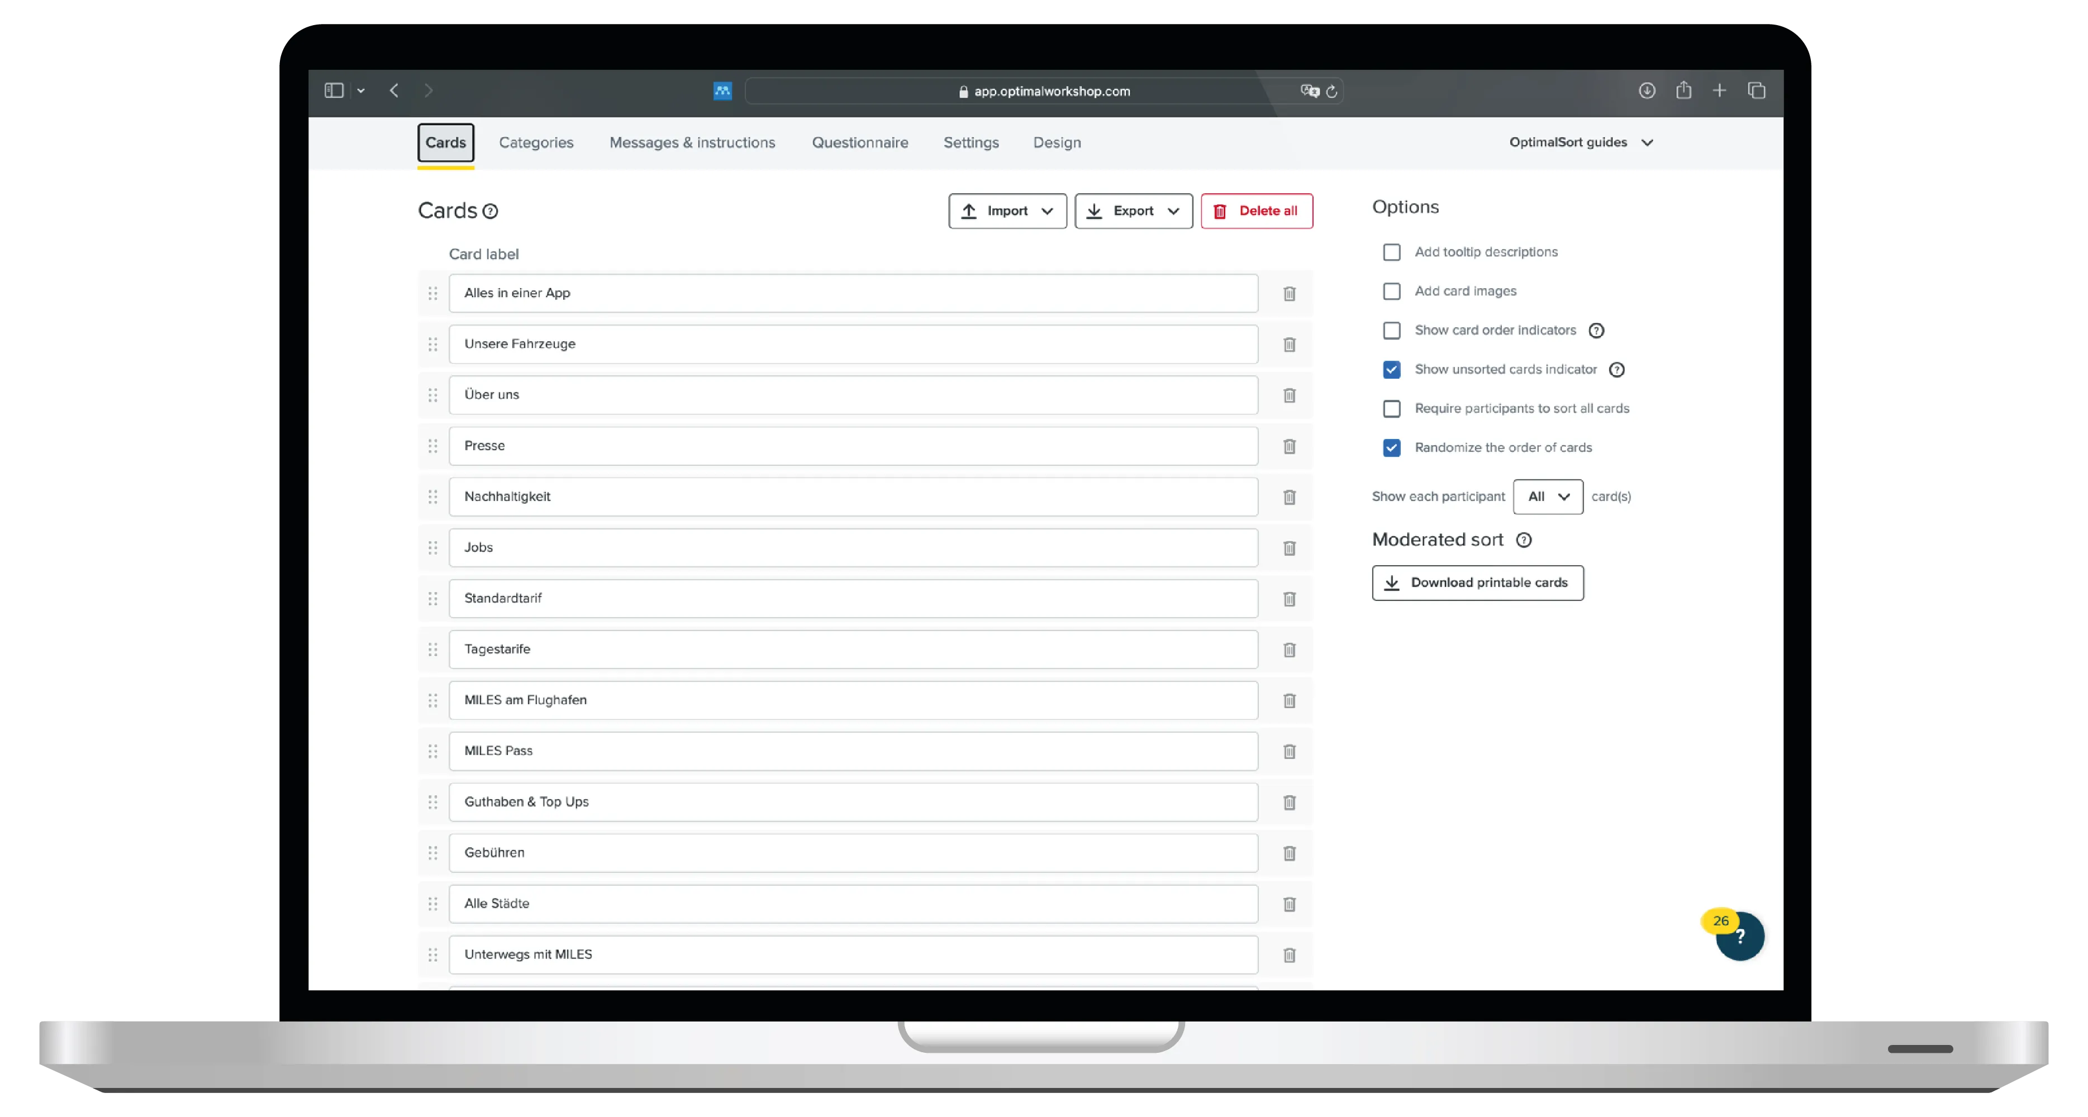Open the help icon beside the Cards heading
Image resolution: width=2088 pixels, height=1117 pixels.
coord(491,212)
